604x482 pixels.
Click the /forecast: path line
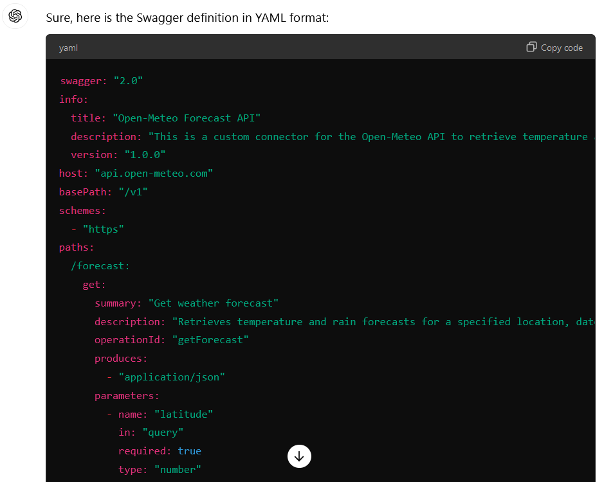pyautogui.click(x=100, y=266)
